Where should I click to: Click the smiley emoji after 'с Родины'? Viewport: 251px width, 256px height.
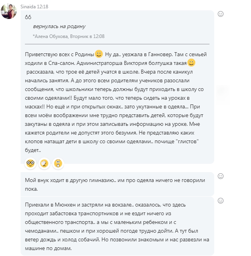[99, 53]
